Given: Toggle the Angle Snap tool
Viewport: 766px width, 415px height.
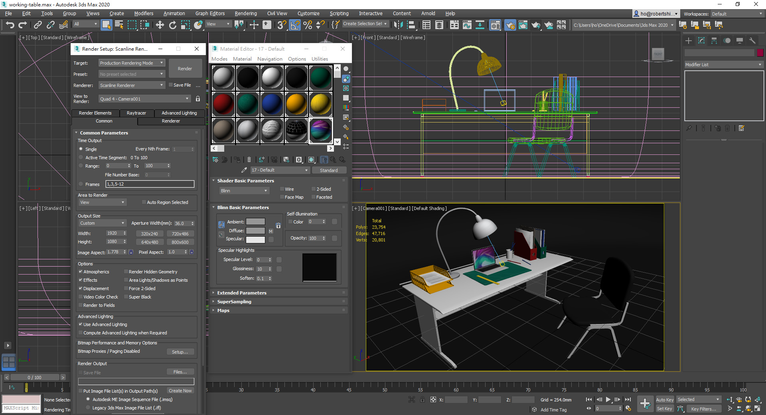Looking at the screenshot, I should (295, 25).
